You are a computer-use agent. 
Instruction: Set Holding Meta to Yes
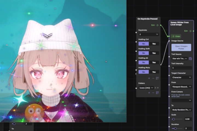[154, 72]
